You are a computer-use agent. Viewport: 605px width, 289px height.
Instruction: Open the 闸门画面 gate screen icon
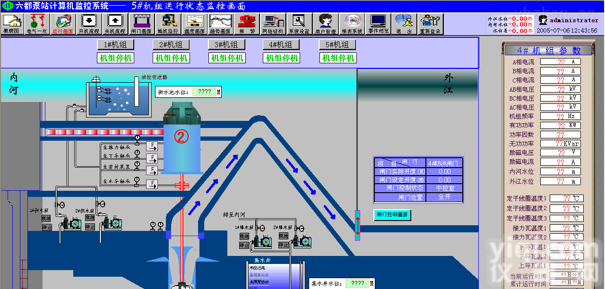click(x=141, y=24)
